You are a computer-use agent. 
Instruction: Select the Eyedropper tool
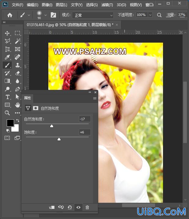[x=7, y=57]
